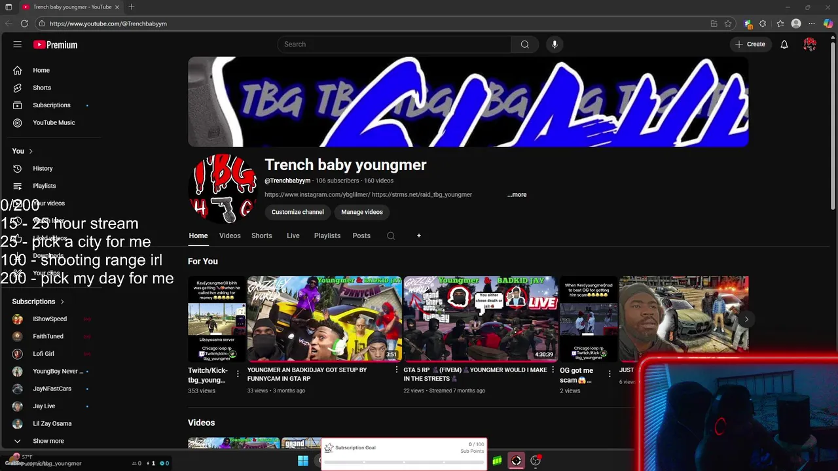Open GTA 5 RP FIVEM stream thumbnail

(480, 319)
